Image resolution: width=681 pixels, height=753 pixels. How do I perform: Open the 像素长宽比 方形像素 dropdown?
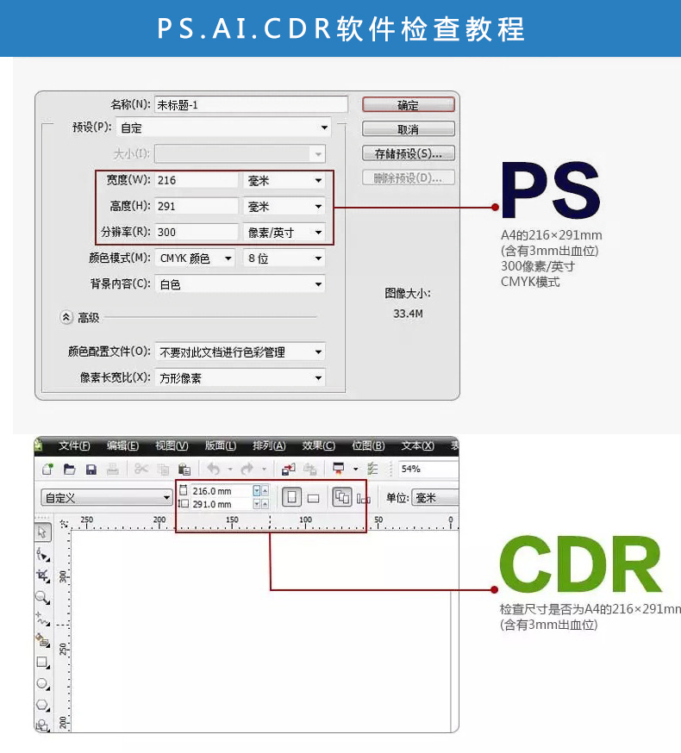pyautogui.click(x=240, y=378)
